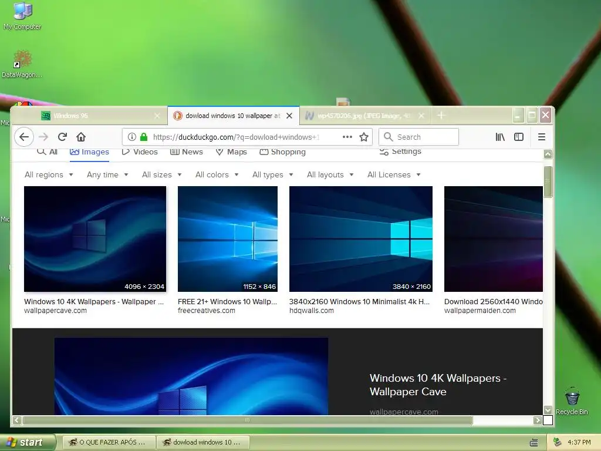Close the dowload windows 10 wallpaper tab
The image size is (601, 451).
click(289, 116)
